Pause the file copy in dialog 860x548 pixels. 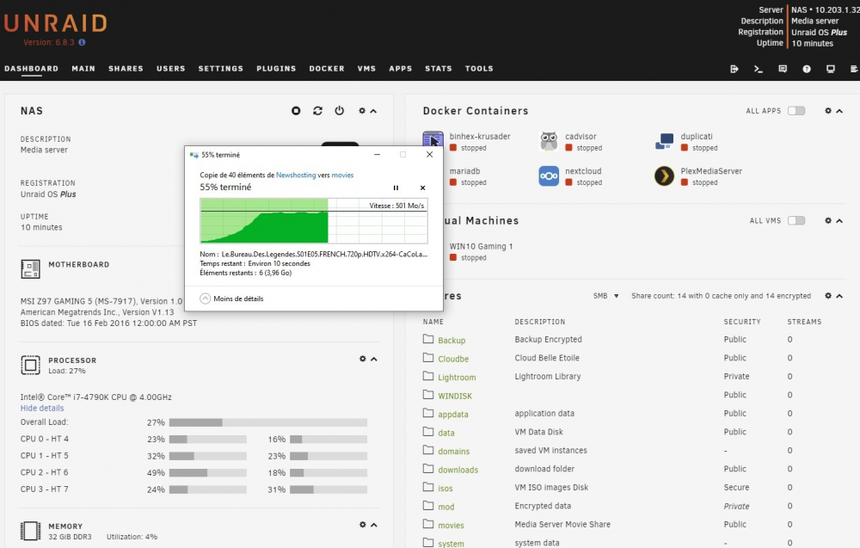(396, 188)
